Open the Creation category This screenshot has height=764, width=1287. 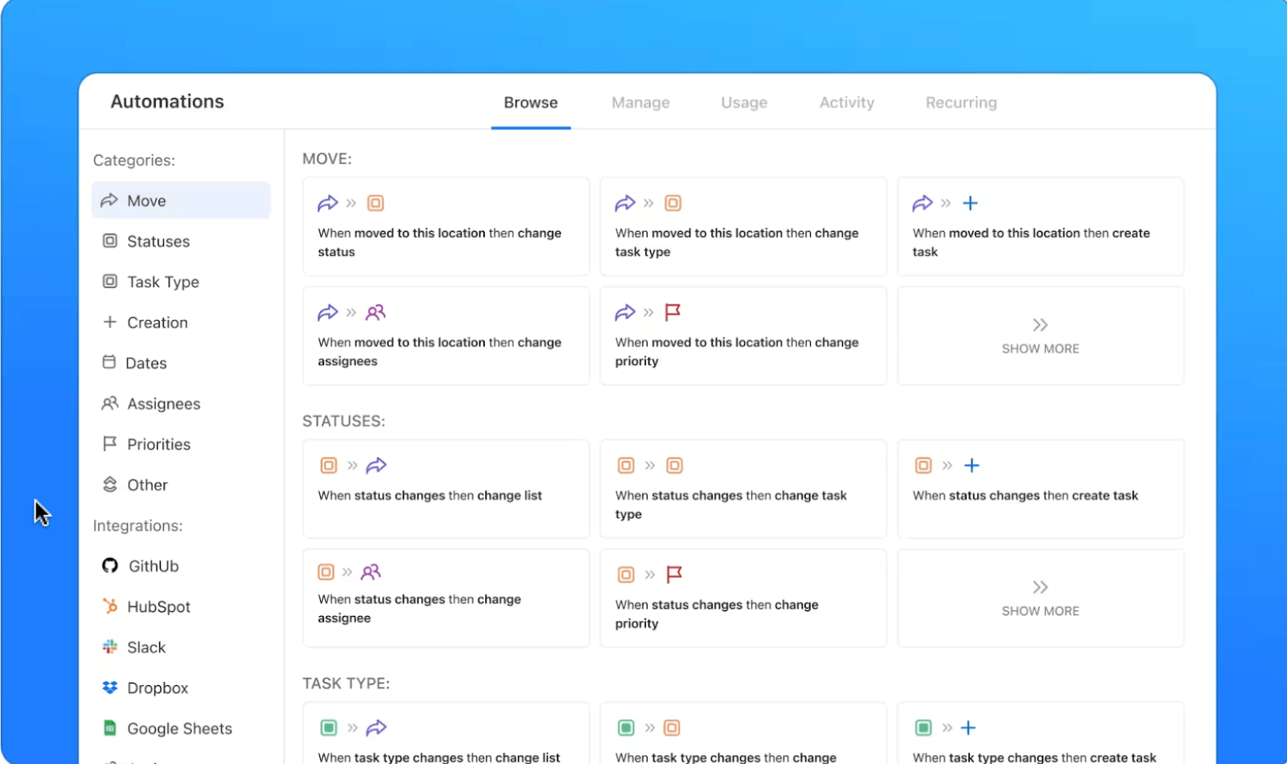coord(158,322)
